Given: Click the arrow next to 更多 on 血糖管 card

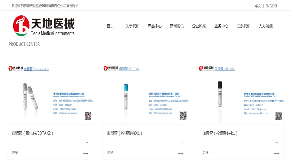Looking at the screenshot, I should (x=85, y=153).
